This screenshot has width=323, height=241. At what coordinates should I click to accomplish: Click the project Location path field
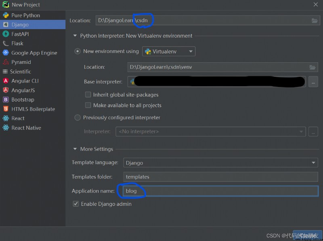point(208,21)
